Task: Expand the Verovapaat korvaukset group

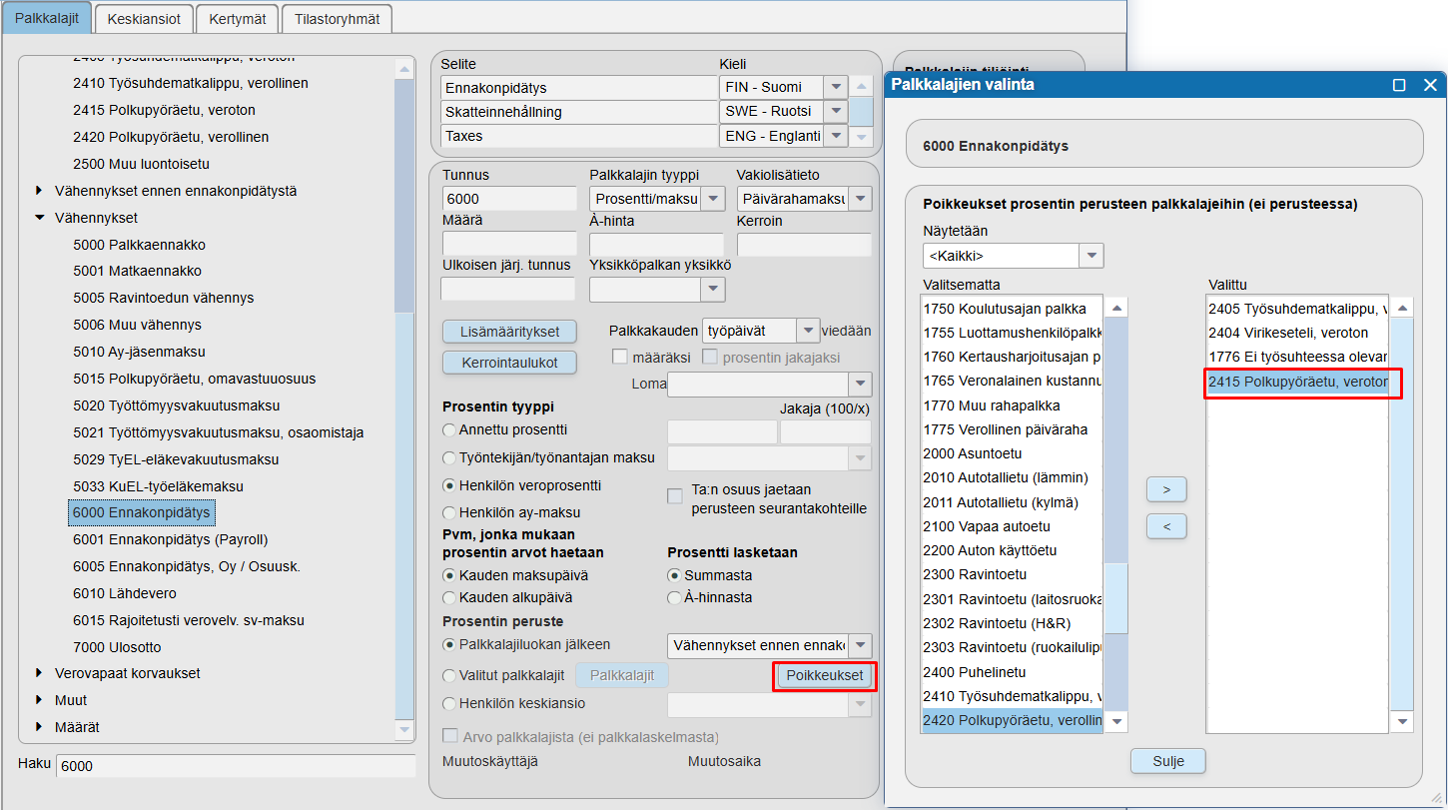Action: 39,673
